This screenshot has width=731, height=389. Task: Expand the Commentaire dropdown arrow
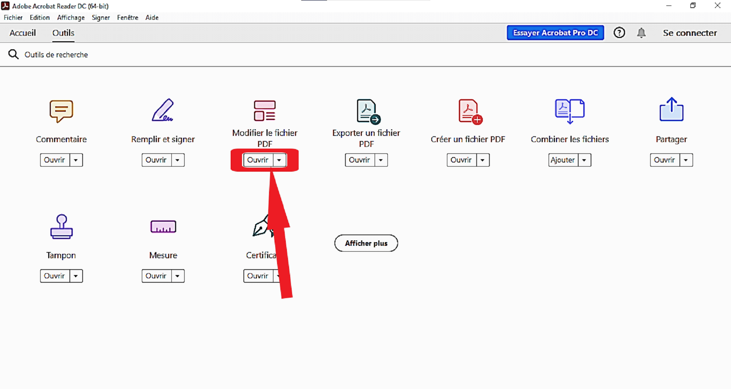[76, 160]
